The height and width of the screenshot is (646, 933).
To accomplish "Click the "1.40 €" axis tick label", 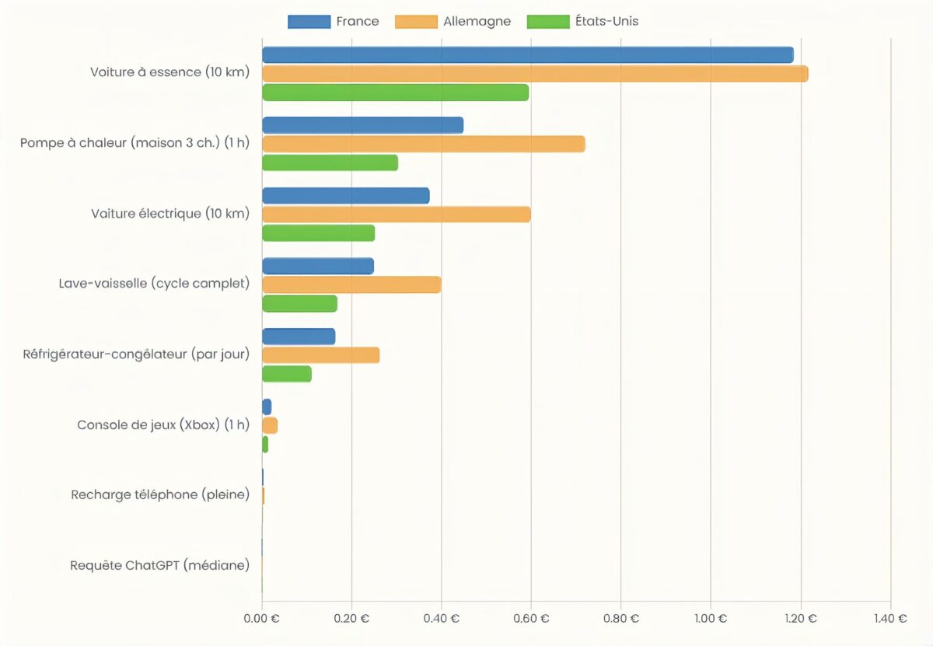I will click(890, 619).
